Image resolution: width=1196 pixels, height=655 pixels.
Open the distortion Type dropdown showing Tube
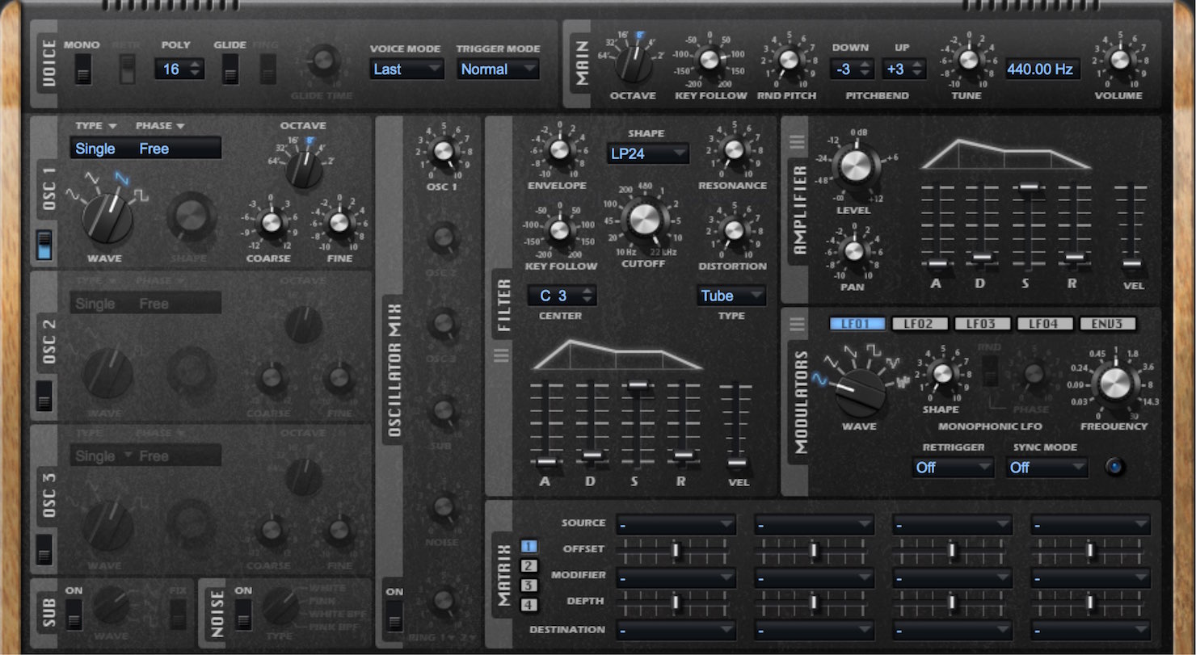click(731, 296)
